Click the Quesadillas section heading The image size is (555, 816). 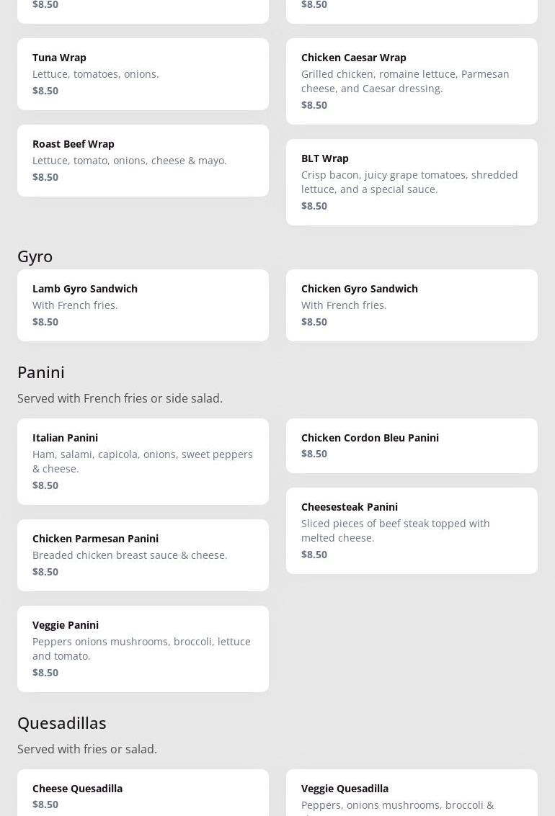tap(62, 722)
